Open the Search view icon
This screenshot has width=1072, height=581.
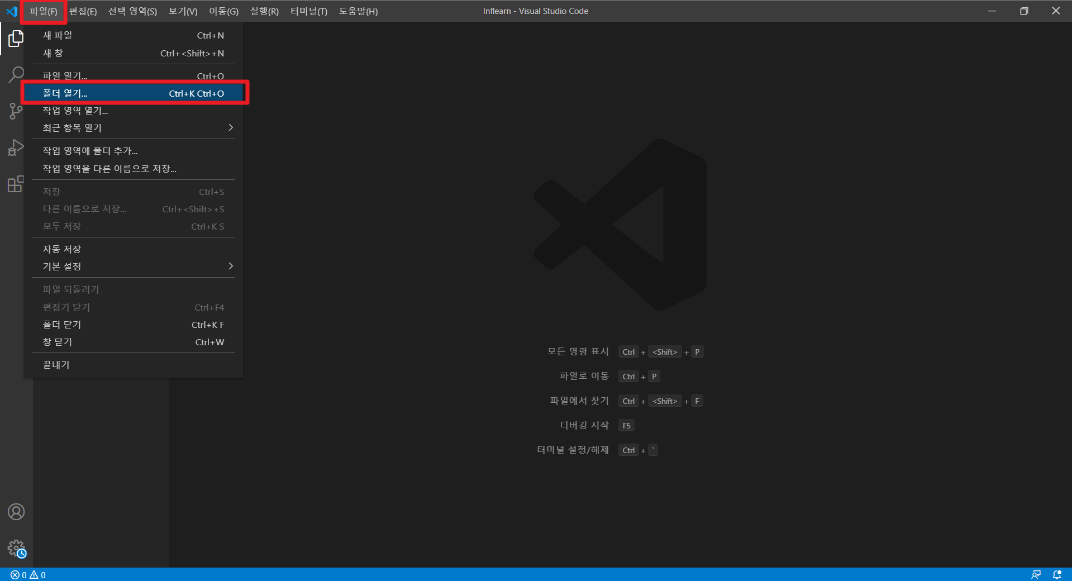click(16, 75)
